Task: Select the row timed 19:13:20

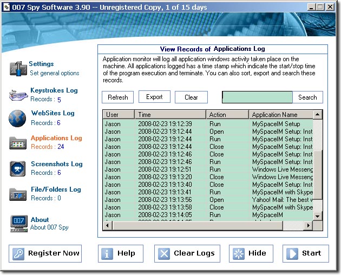Action: [x=208, y=177]
